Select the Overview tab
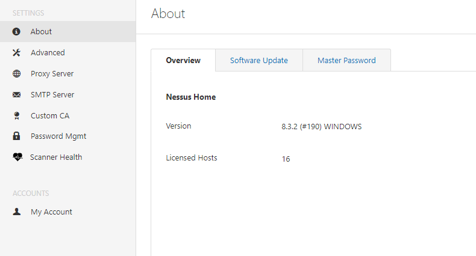 [183, 61]
